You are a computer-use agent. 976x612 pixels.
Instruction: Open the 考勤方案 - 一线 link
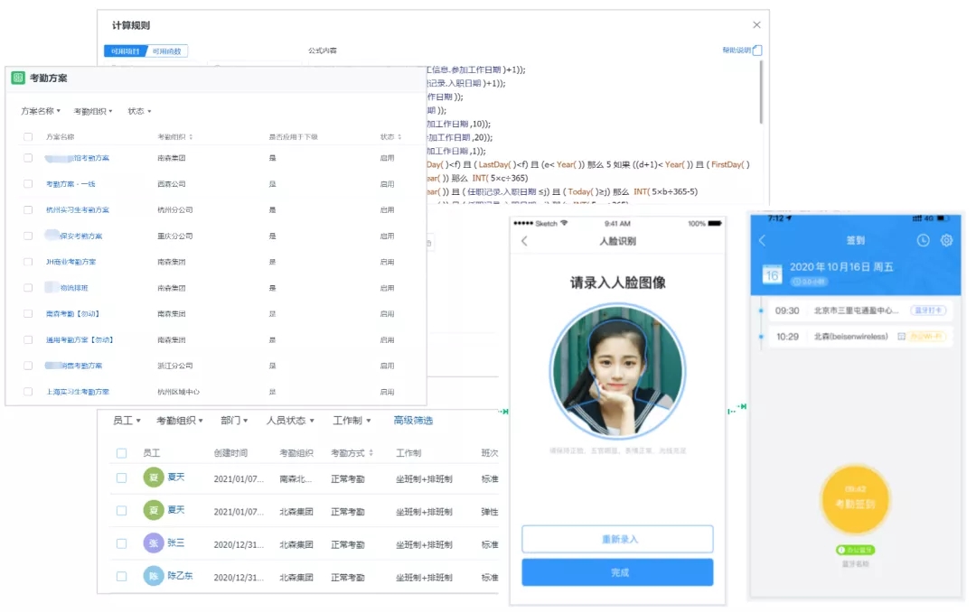click(70, 184)
